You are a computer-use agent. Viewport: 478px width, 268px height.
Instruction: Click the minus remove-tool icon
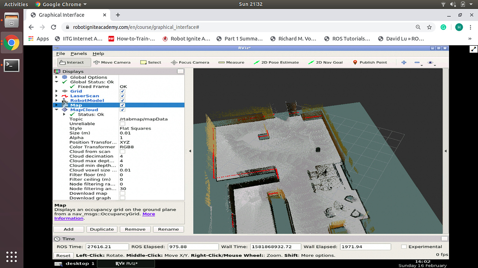(x=417, y=62)
